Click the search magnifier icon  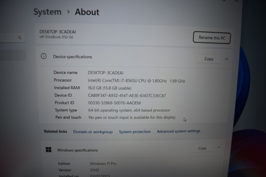(20, 38)
